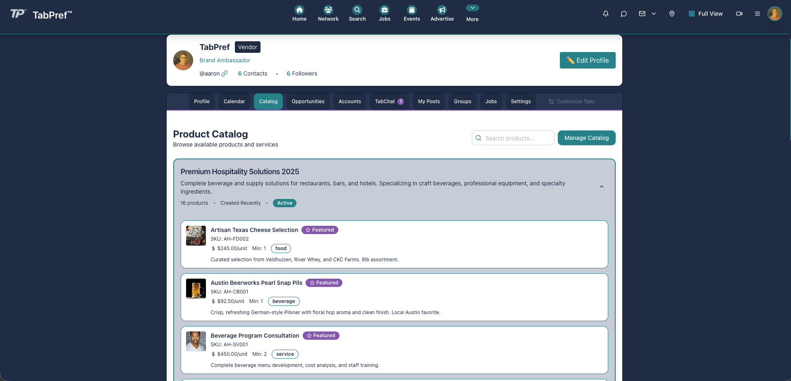Copy the @aaron profile link icon
791x381 pixels.
(225, 73)
